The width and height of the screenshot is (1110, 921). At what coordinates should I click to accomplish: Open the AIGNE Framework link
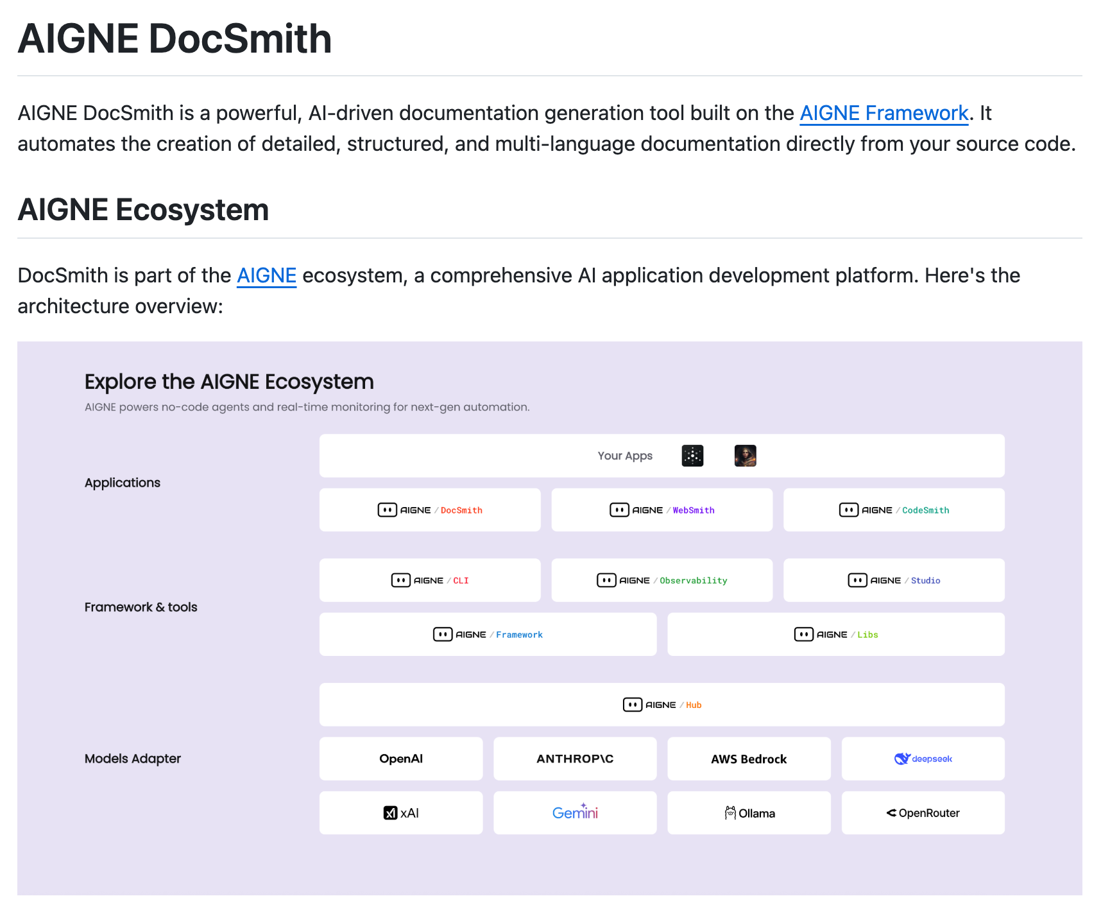[883, 113]
